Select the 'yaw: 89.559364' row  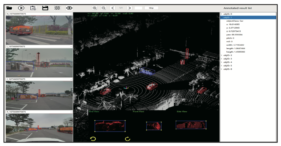click(234, 35)
